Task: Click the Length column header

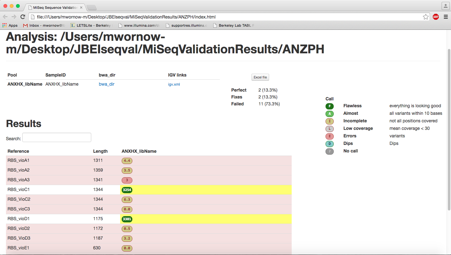Action: pos(100,151)
